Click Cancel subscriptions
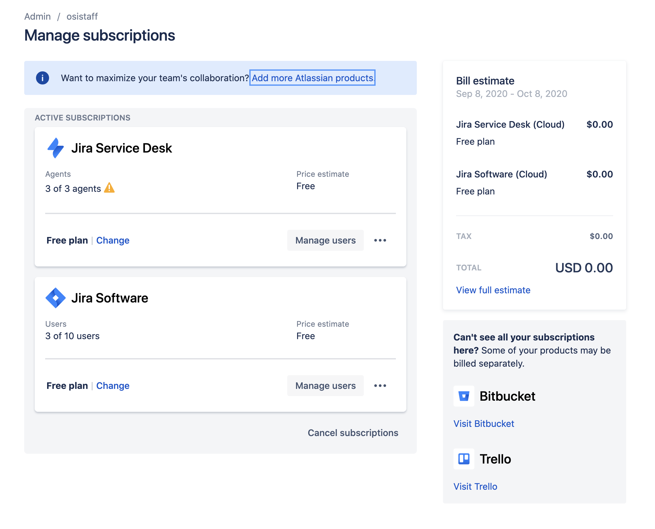 tap(353, 433)
